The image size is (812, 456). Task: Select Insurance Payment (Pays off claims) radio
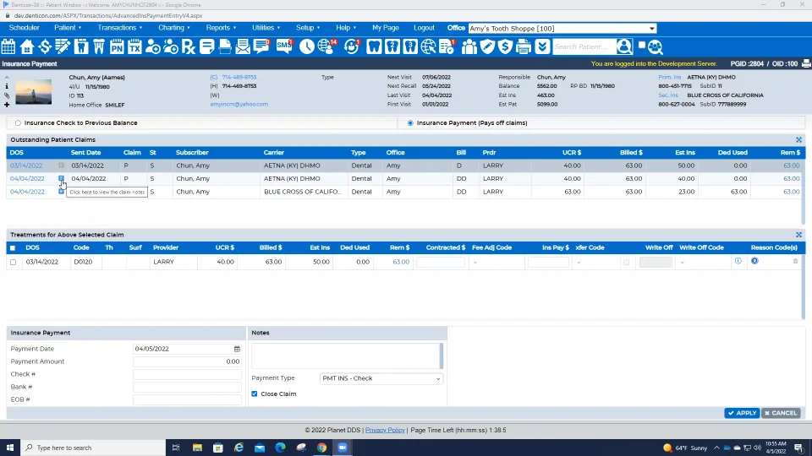click(410, 123)
